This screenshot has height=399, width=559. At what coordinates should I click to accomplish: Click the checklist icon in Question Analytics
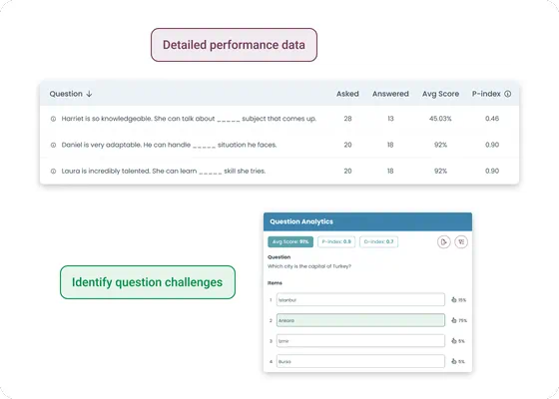click(461, 241)
